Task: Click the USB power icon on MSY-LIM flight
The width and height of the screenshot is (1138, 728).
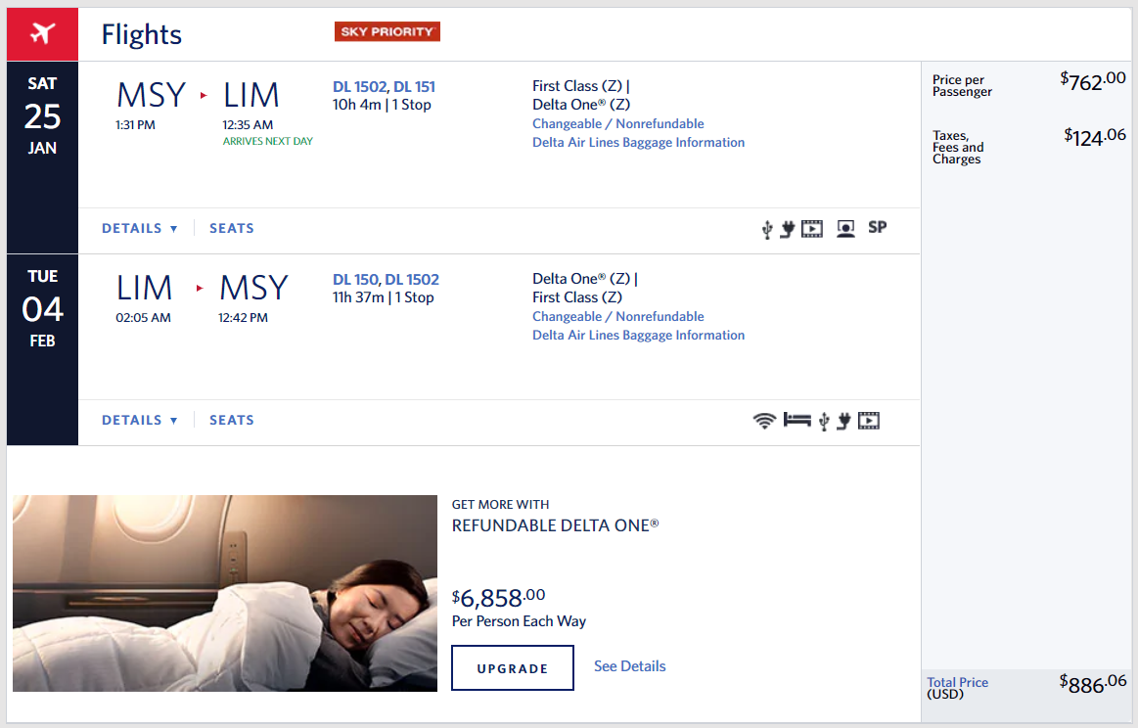Action: [x=767, y=229]
